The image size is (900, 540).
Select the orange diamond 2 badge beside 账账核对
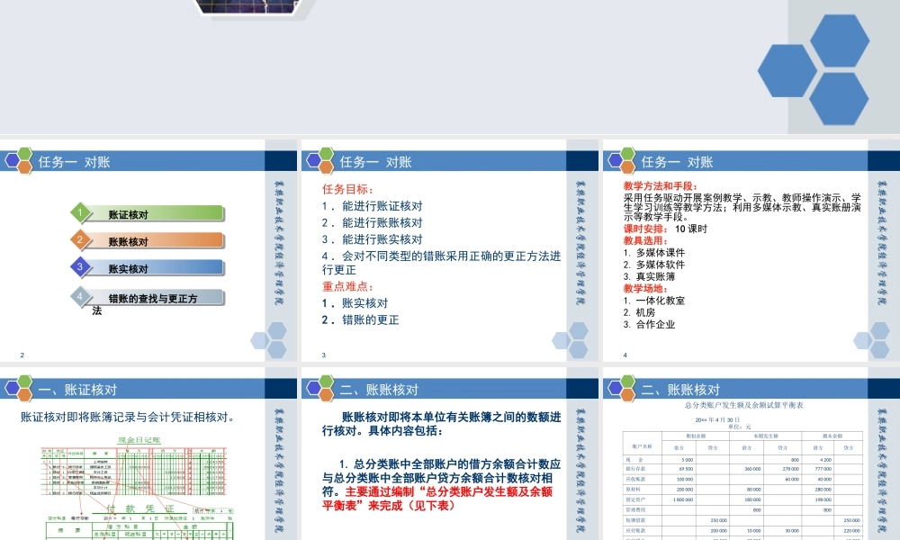[x=81, y=240]
